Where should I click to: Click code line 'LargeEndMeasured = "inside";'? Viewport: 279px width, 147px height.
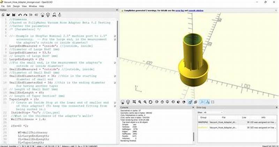33,46
